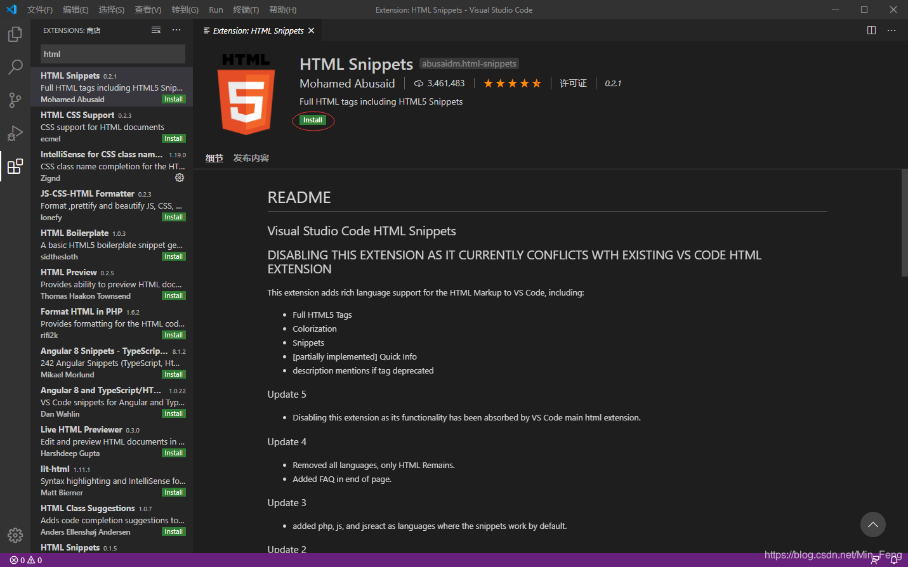Install Live HTML Previewer extension
Image resolution: width=908 pixels, height=567 pixels.
pos(173,453)
